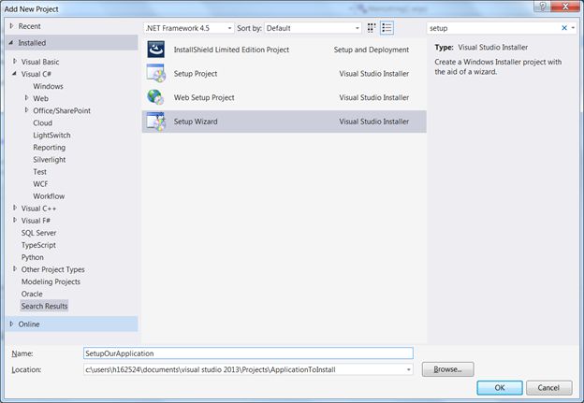Select the Silverlight category
Viewport: 584px width, 403px height.
tap(50, 160)
